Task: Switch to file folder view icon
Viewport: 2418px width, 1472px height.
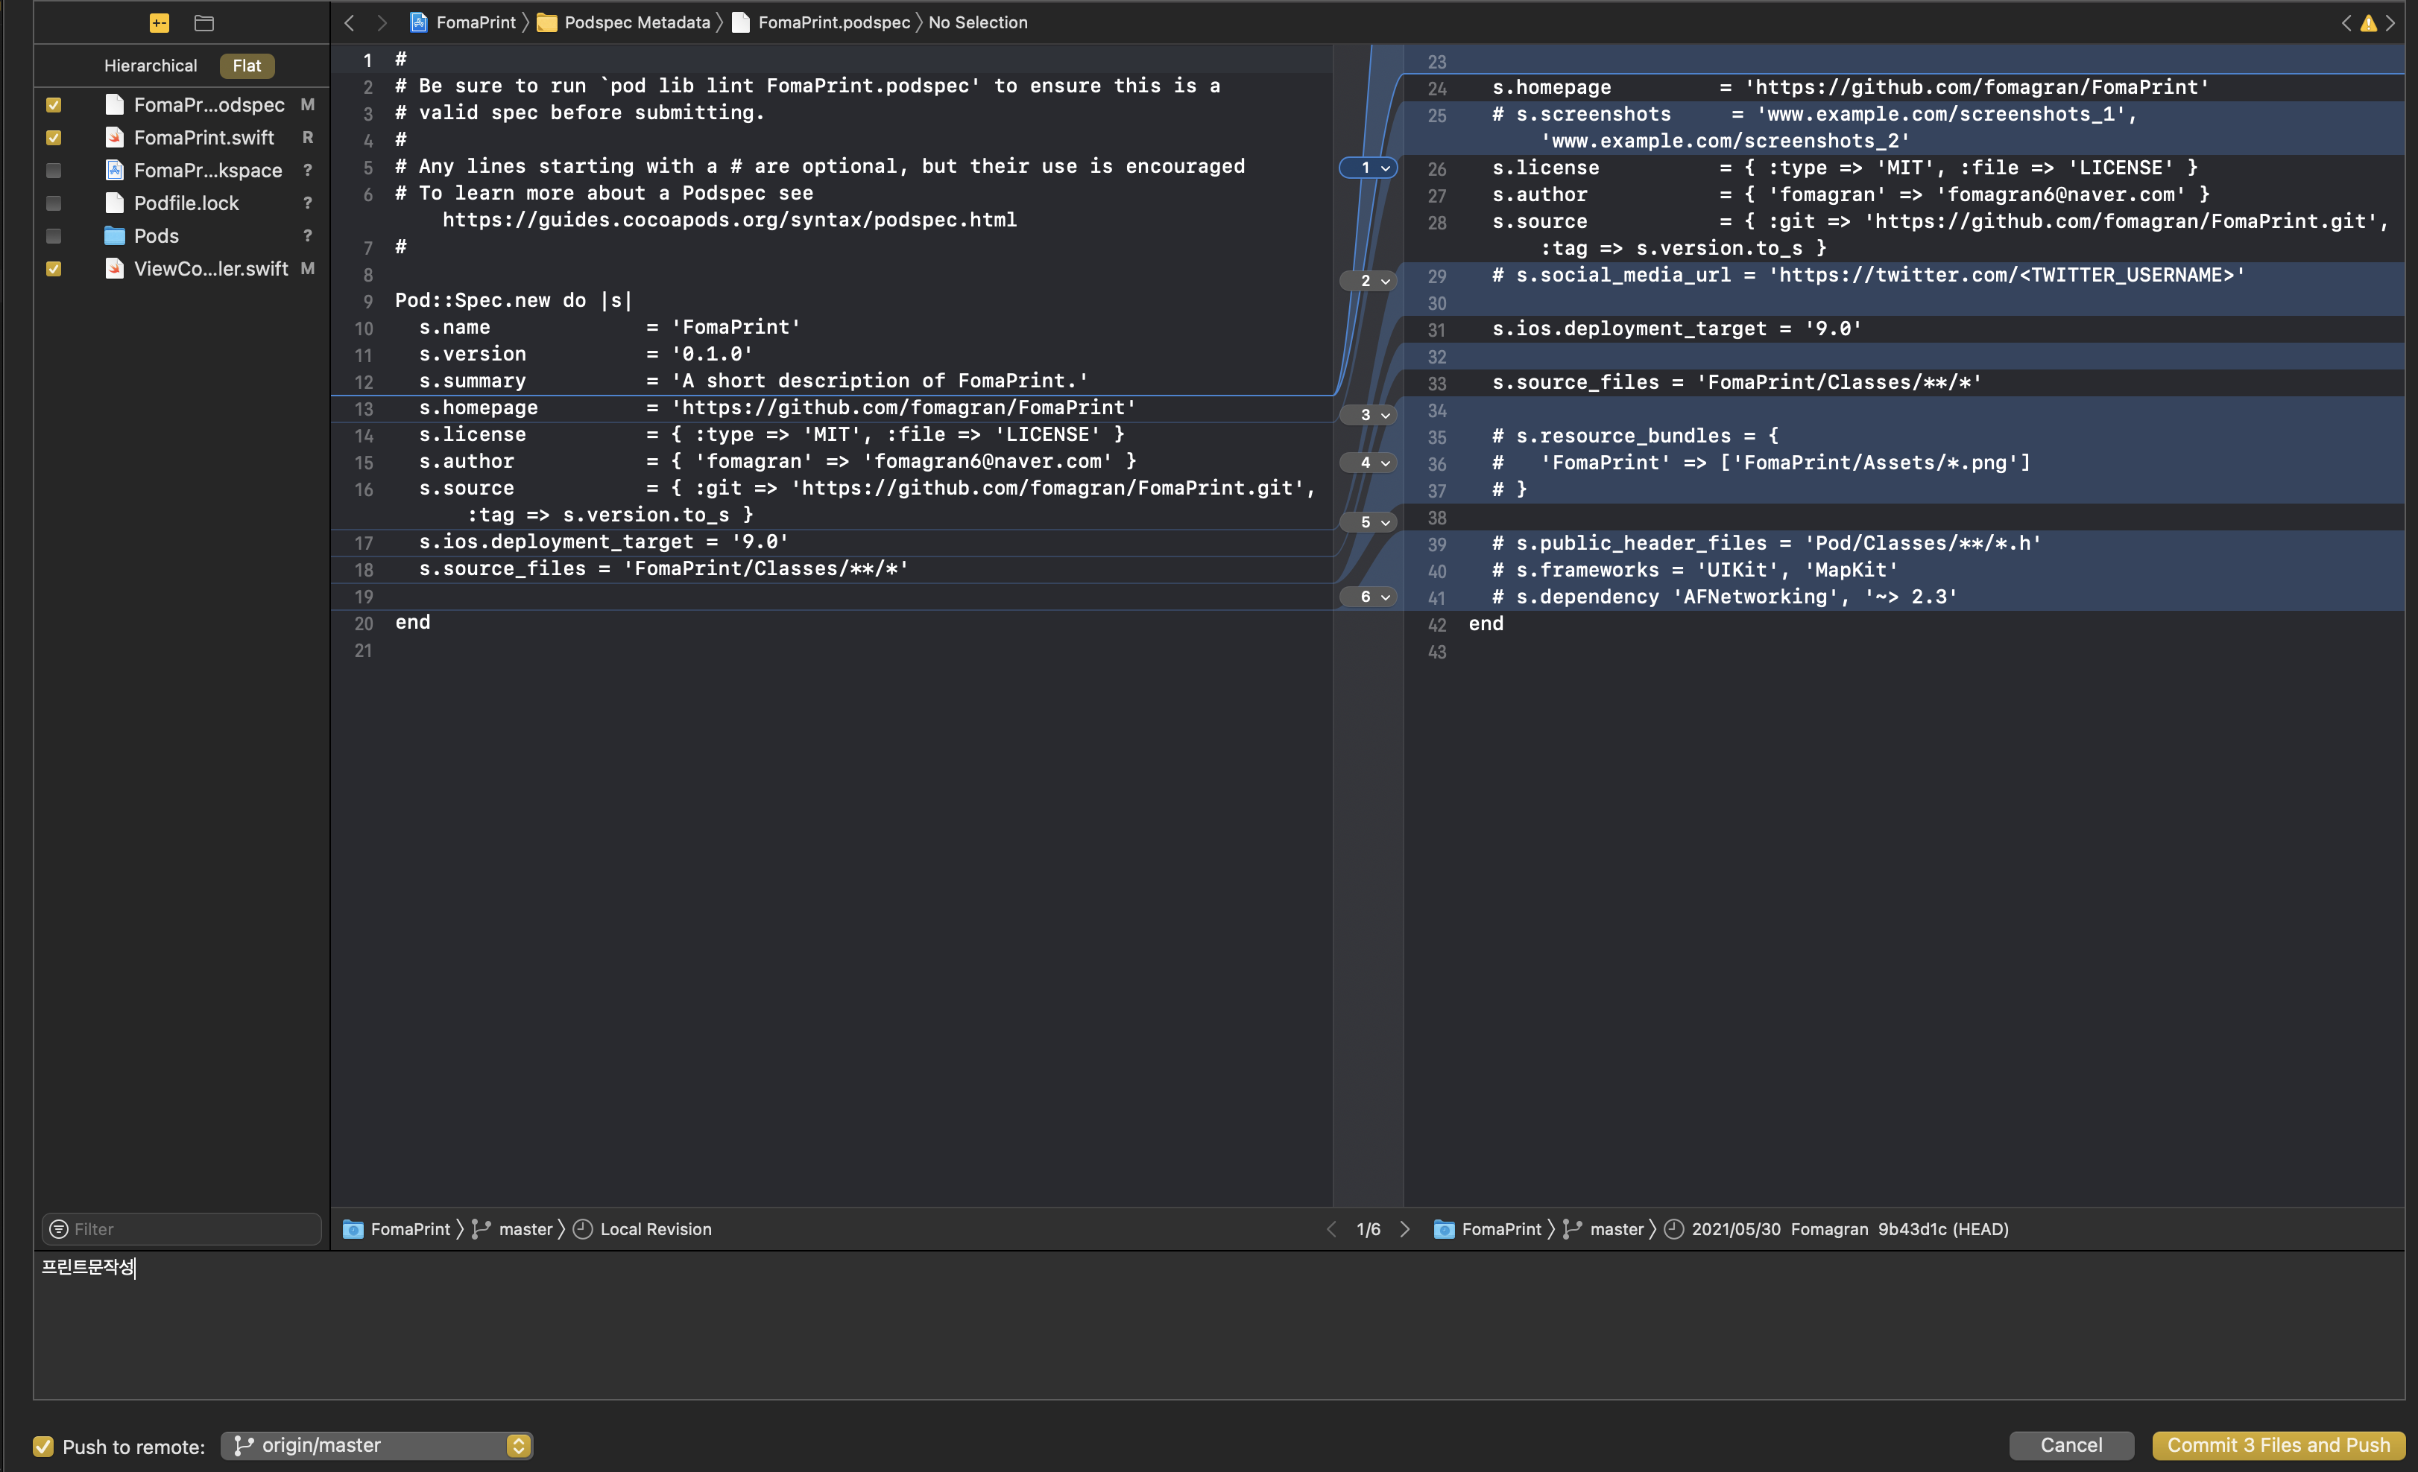Action: [204, 22]
